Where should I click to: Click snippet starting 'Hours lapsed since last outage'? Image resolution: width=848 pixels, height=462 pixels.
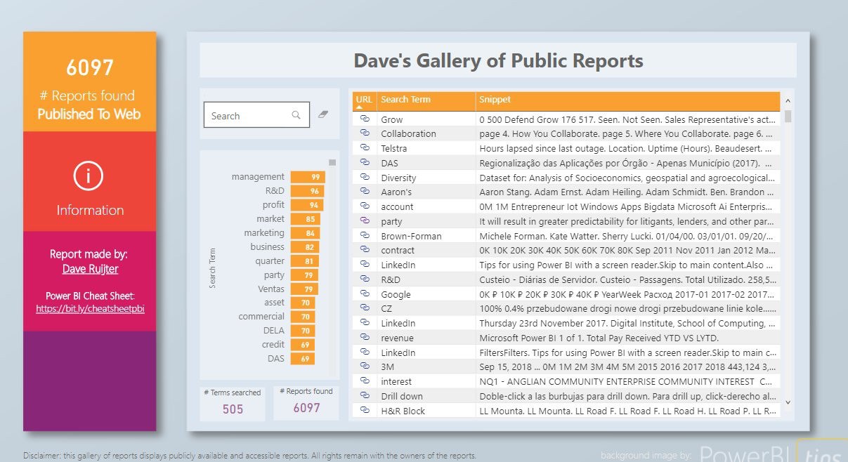pos(627,148)
